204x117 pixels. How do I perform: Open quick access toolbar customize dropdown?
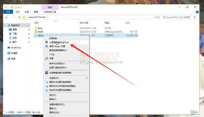[x=19, y=7]
